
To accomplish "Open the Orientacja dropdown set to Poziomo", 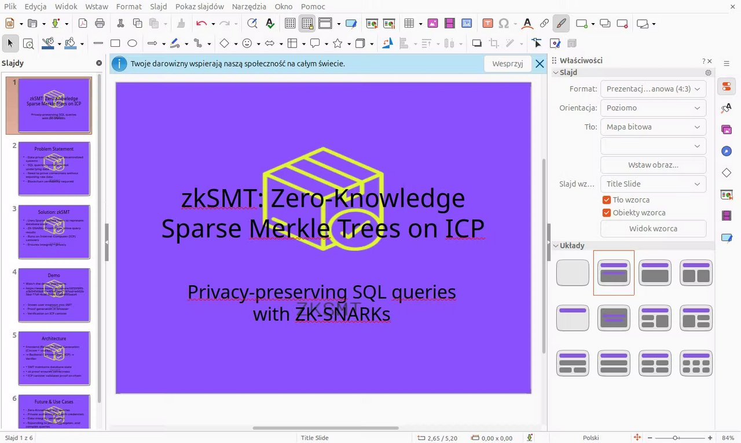I will 653,108.
